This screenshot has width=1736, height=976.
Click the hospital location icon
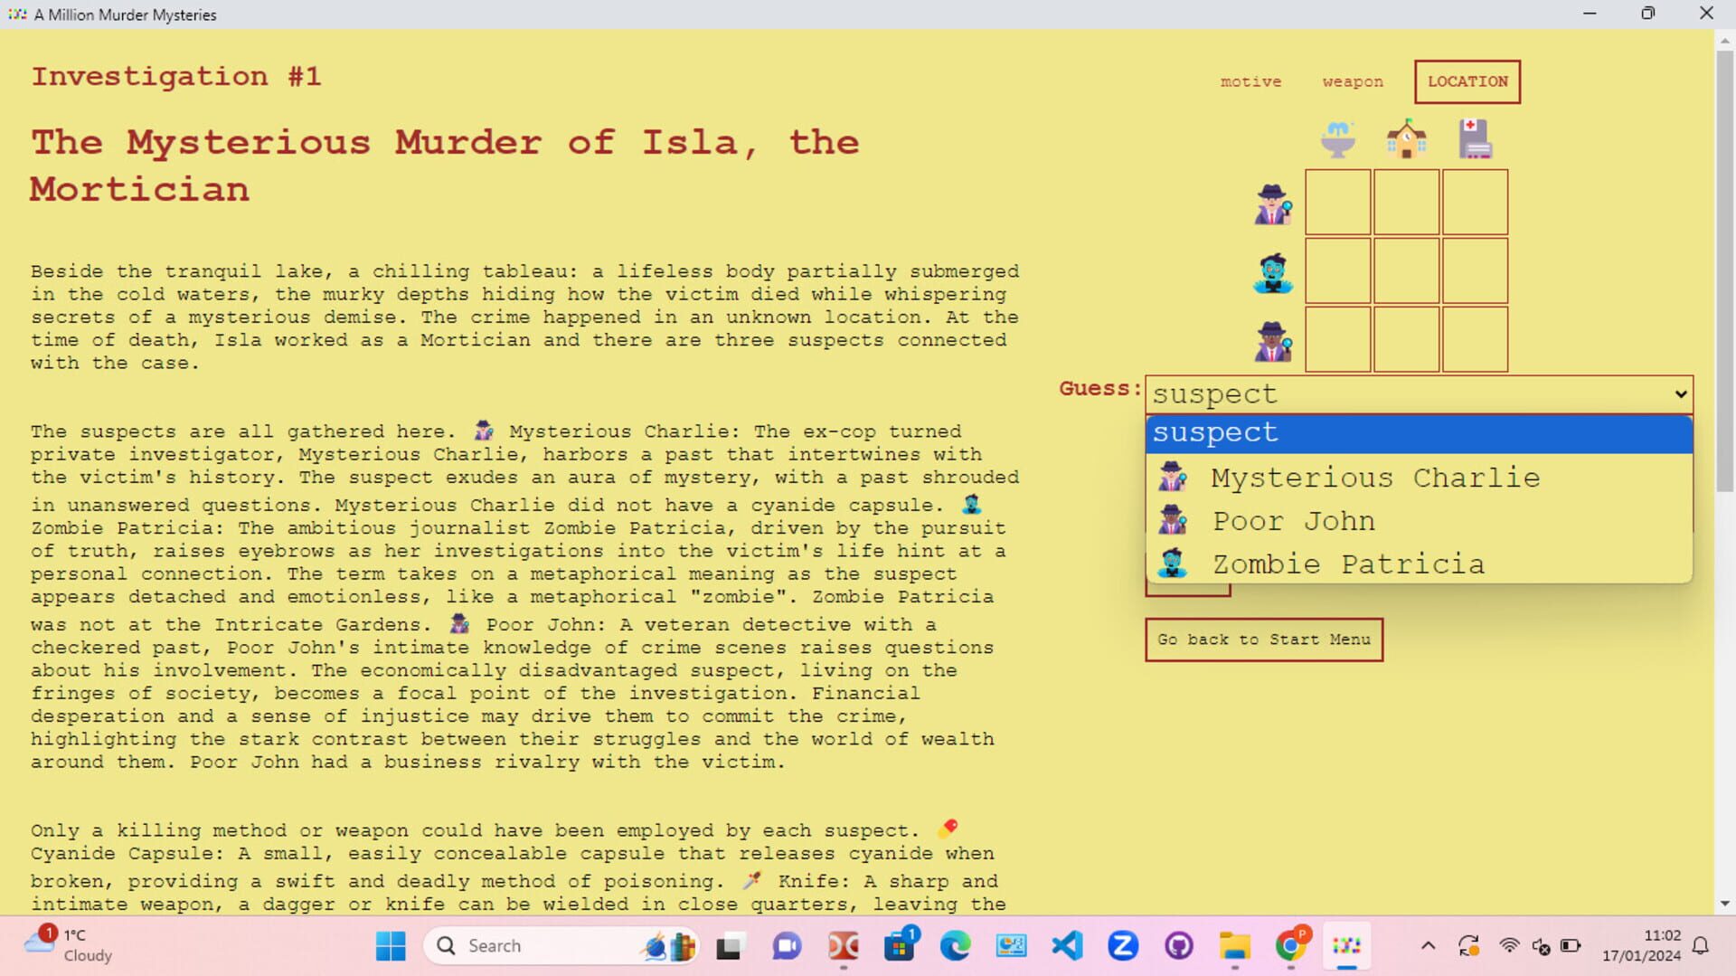pyautogui.click(x=1475, y=137)
